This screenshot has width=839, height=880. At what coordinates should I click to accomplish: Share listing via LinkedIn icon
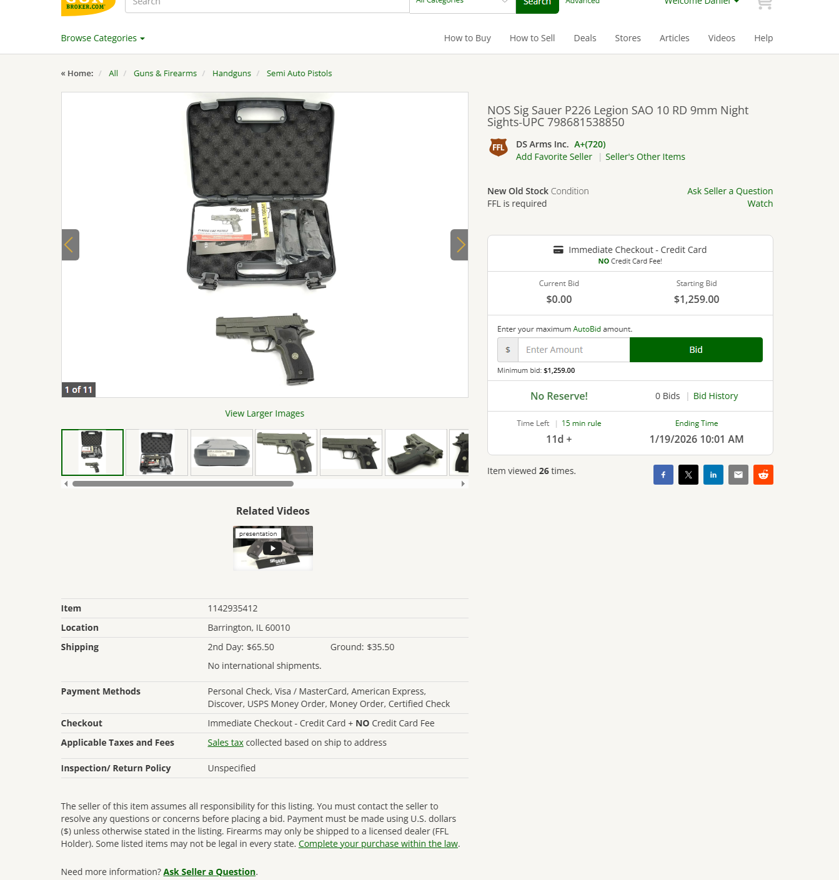(x=713, y=475)
